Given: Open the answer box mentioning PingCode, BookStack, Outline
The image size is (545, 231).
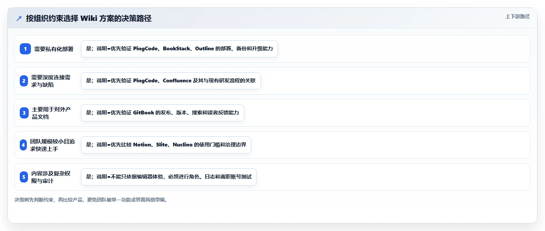Looking at the screenshot, I should coord(179,49).
